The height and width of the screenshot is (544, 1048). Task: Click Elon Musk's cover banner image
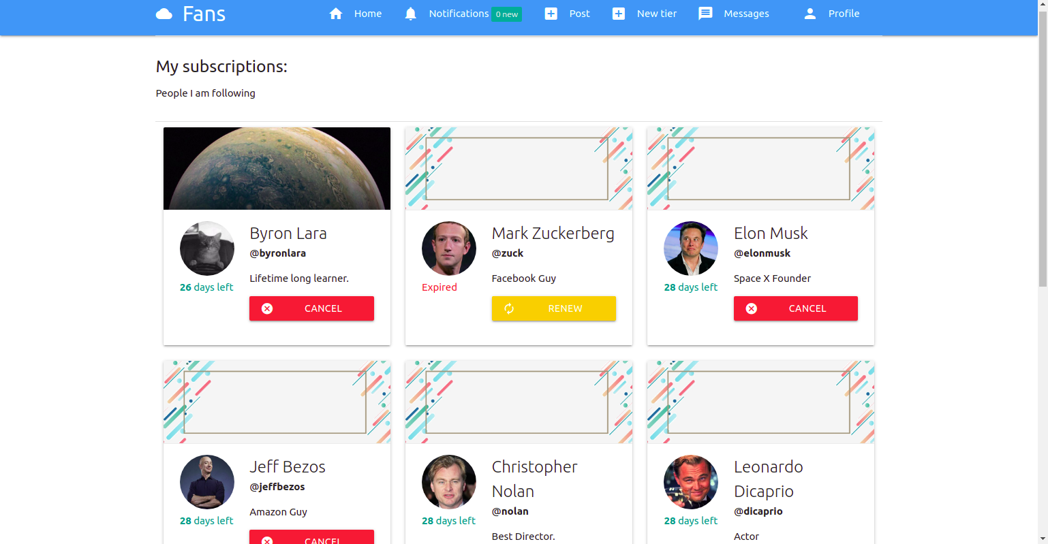(x=760, y=168)
